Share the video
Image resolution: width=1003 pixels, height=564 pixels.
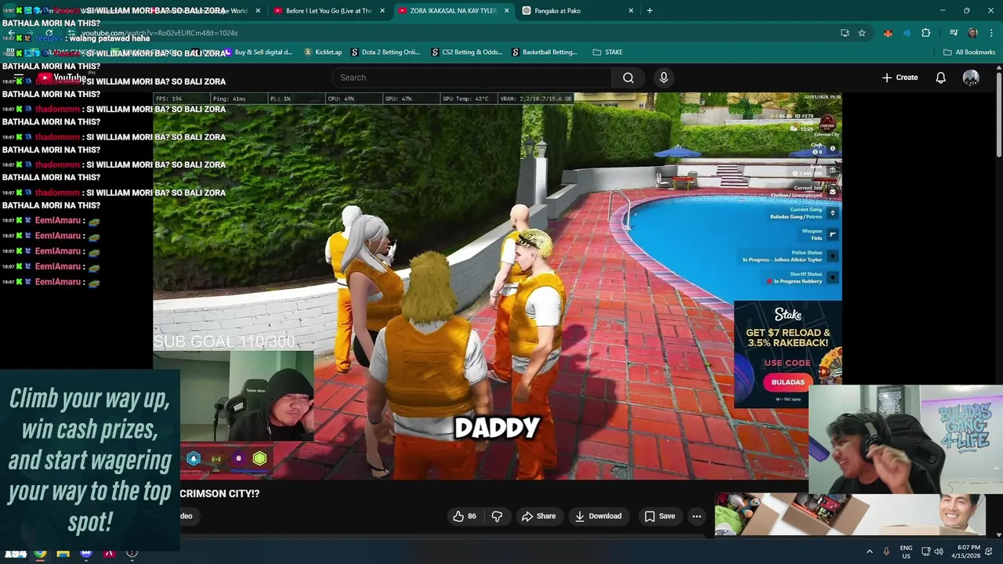[538, 516]
